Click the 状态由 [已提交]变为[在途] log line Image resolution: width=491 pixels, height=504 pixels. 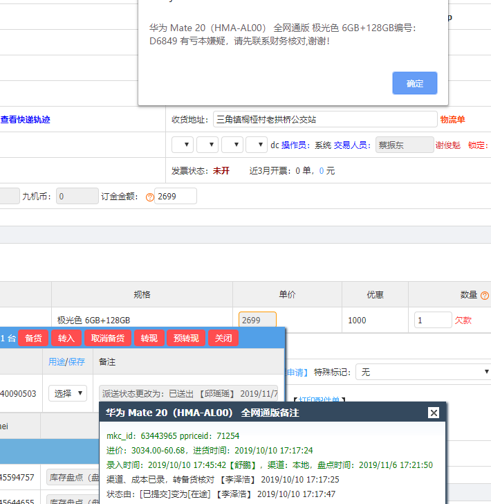[221, 494]
